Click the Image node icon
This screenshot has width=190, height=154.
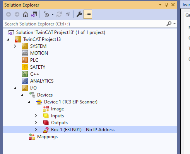pos(46,109)
